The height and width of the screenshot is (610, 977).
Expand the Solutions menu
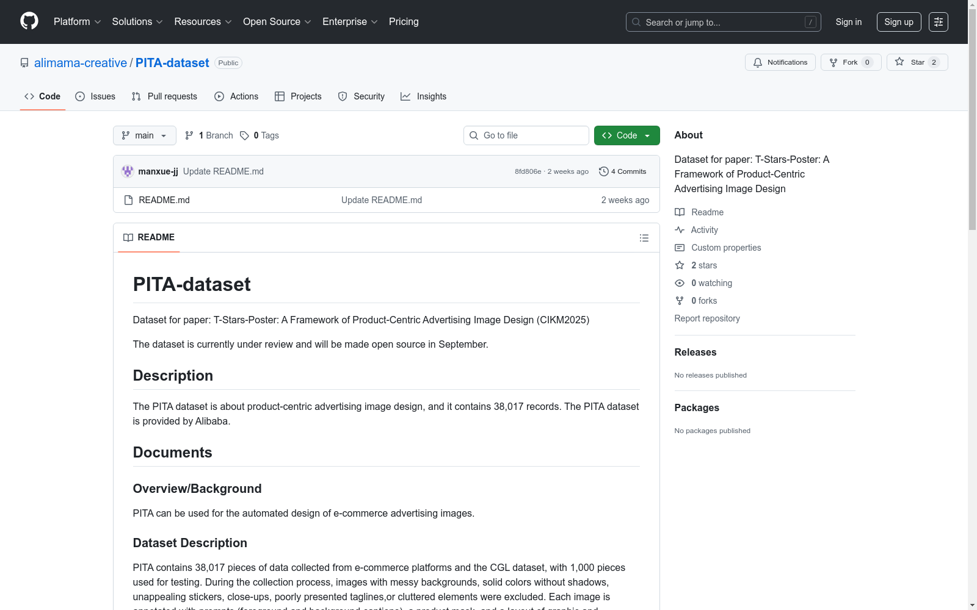(x=137, y=22)
